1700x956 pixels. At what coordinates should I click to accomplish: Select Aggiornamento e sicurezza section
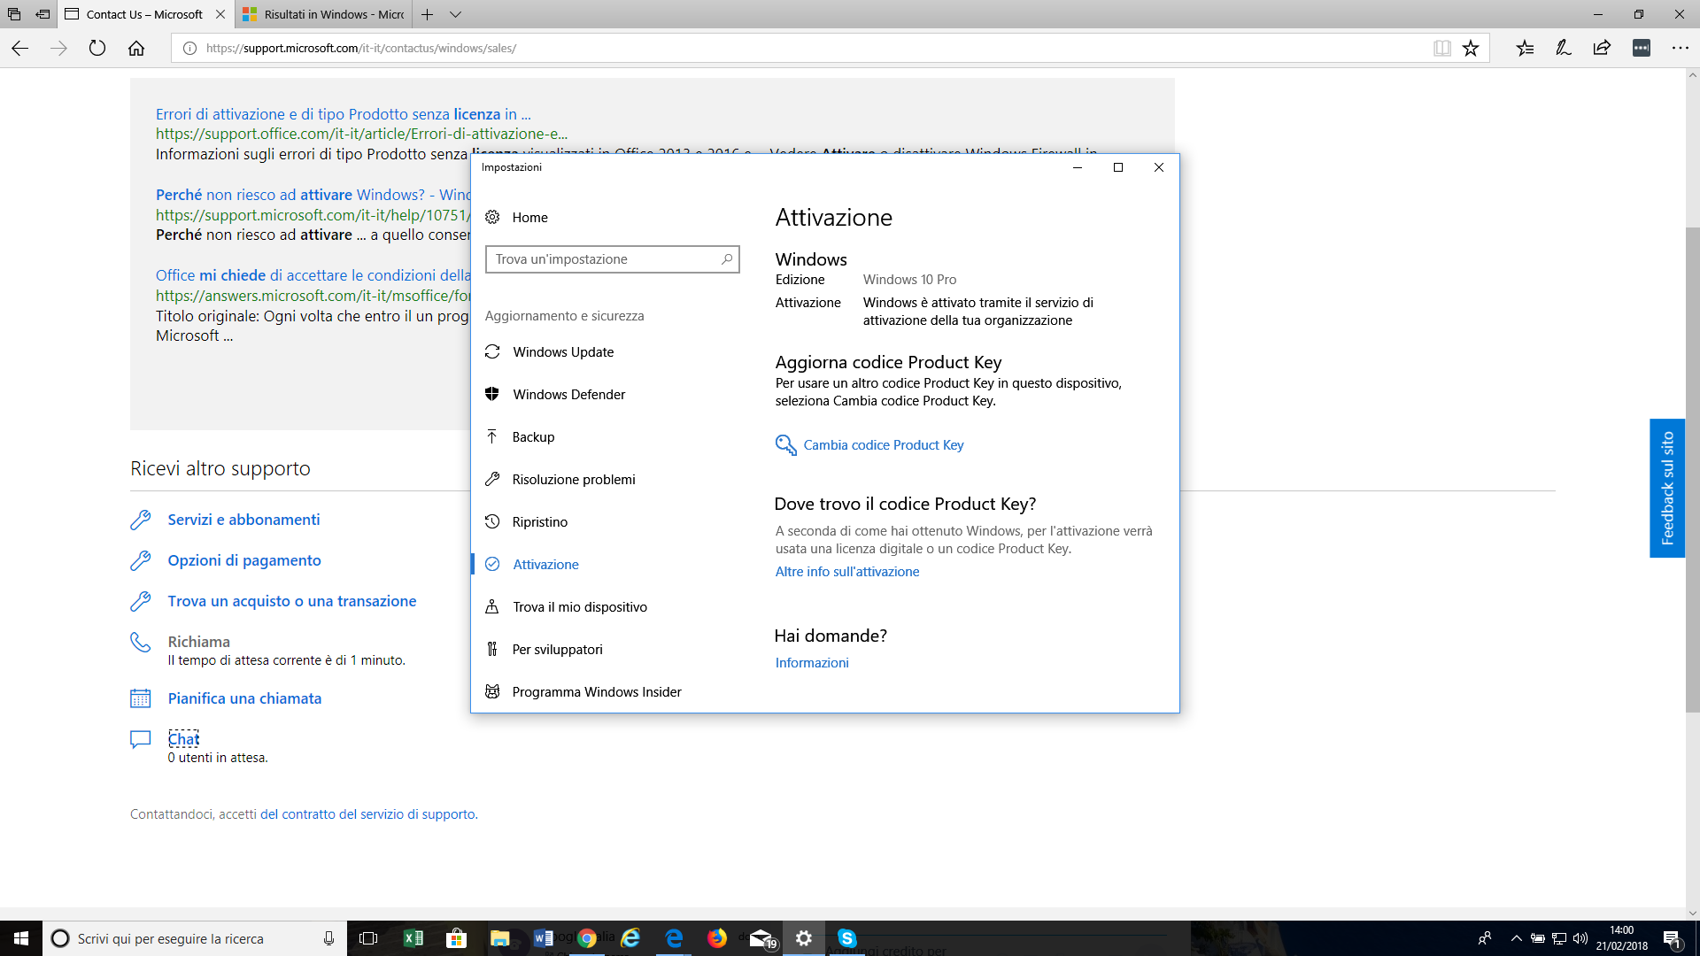click(564, 315)
